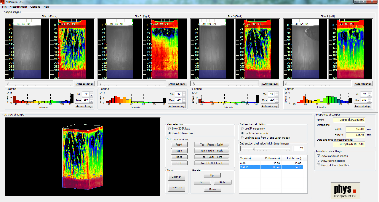Viewport: 379px width, 202px height.
Task: Increase Min coloring value for Side 1
Action: click(92, 93)
